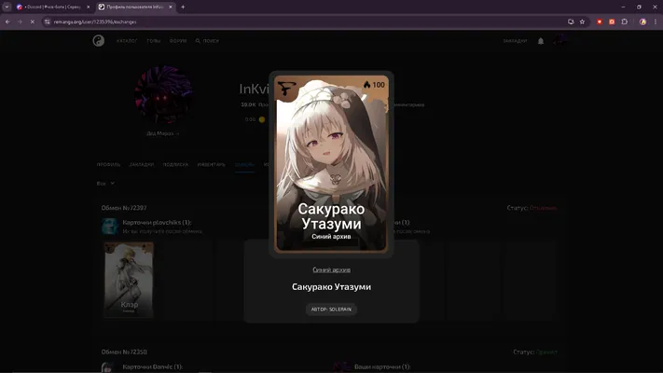Select the active Обмены profile tab
Viewport: 663px width, 373px height.
244,164
